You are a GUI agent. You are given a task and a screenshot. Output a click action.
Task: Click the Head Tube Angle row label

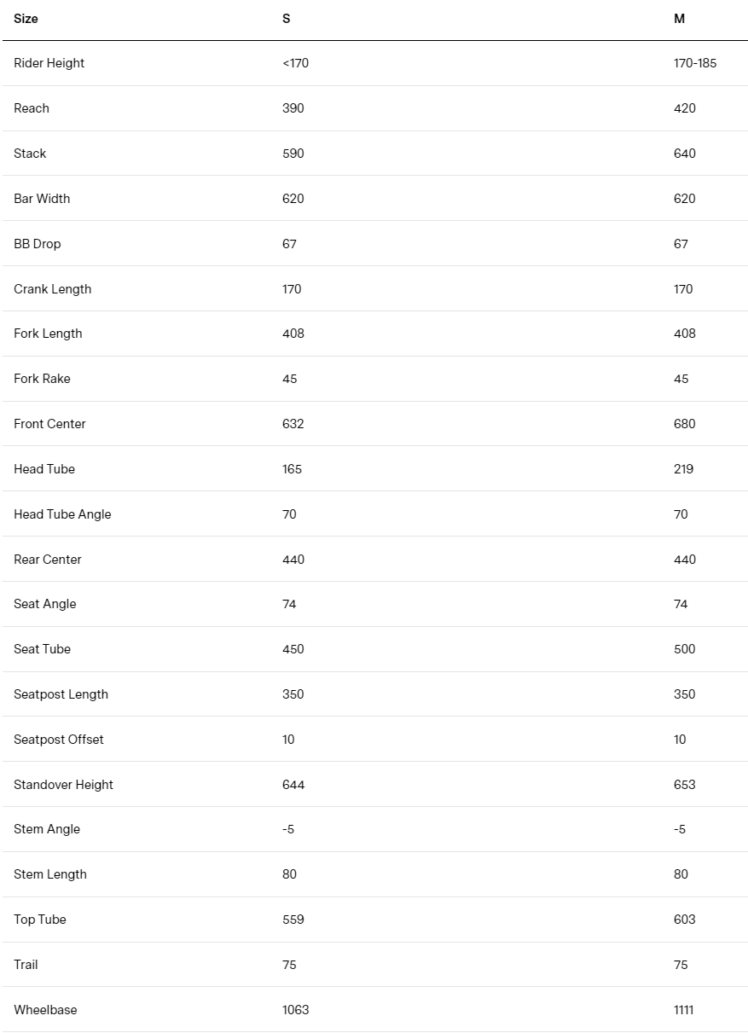(62, 514)
